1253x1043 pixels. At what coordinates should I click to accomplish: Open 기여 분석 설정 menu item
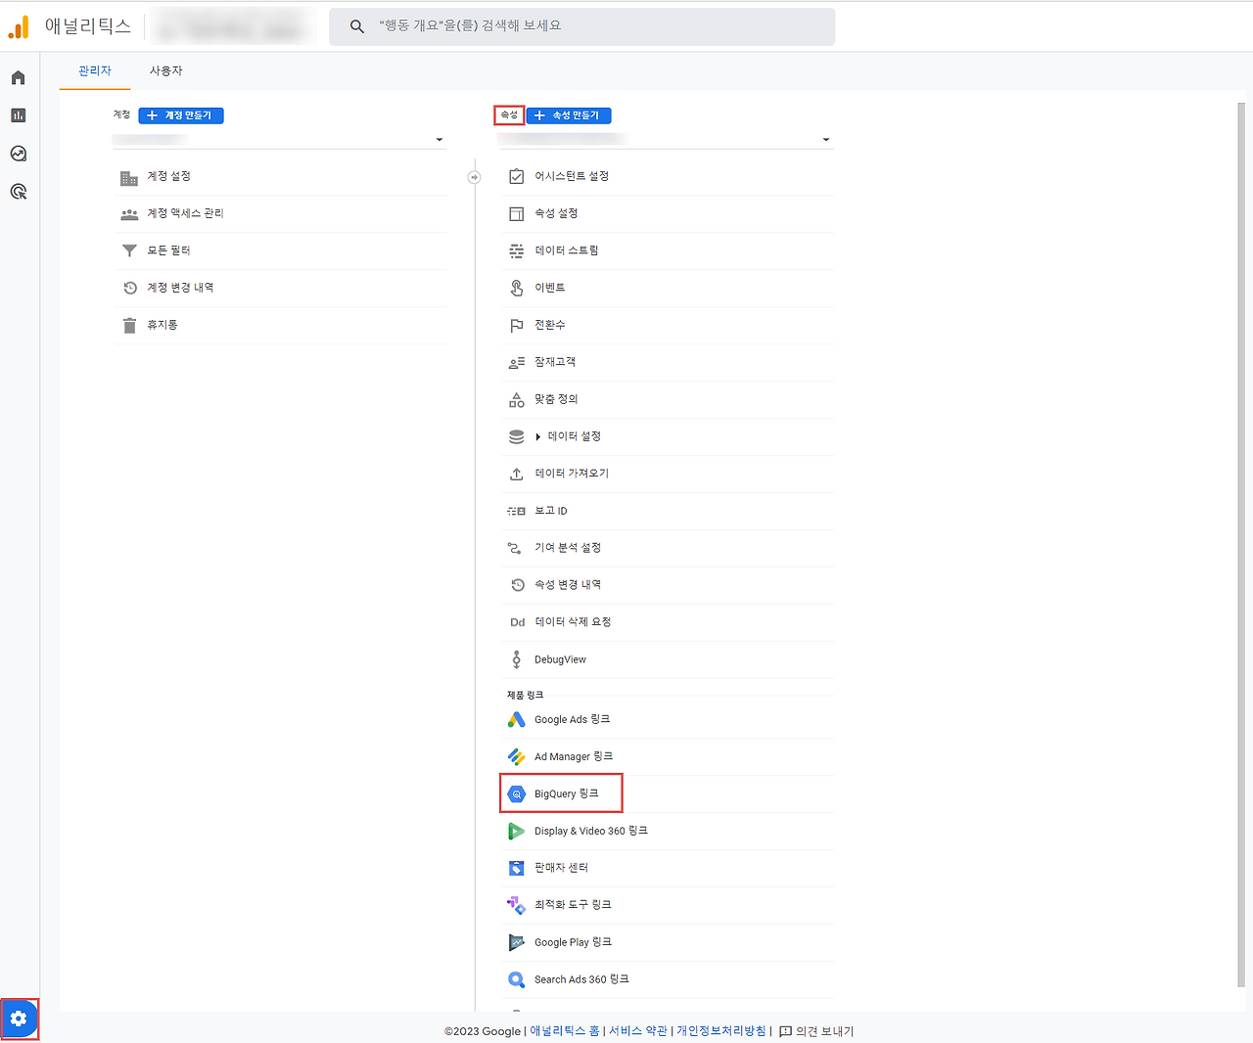(667, 549)
